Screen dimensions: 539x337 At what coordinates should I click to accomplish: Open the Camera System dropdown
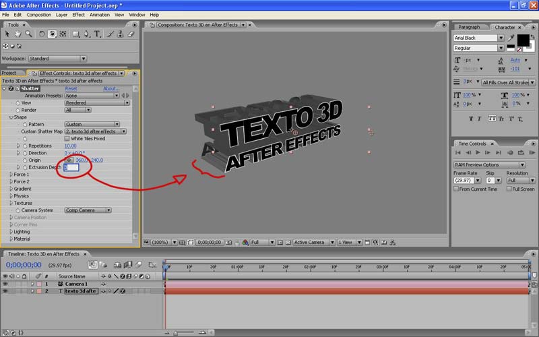[88, 210]
